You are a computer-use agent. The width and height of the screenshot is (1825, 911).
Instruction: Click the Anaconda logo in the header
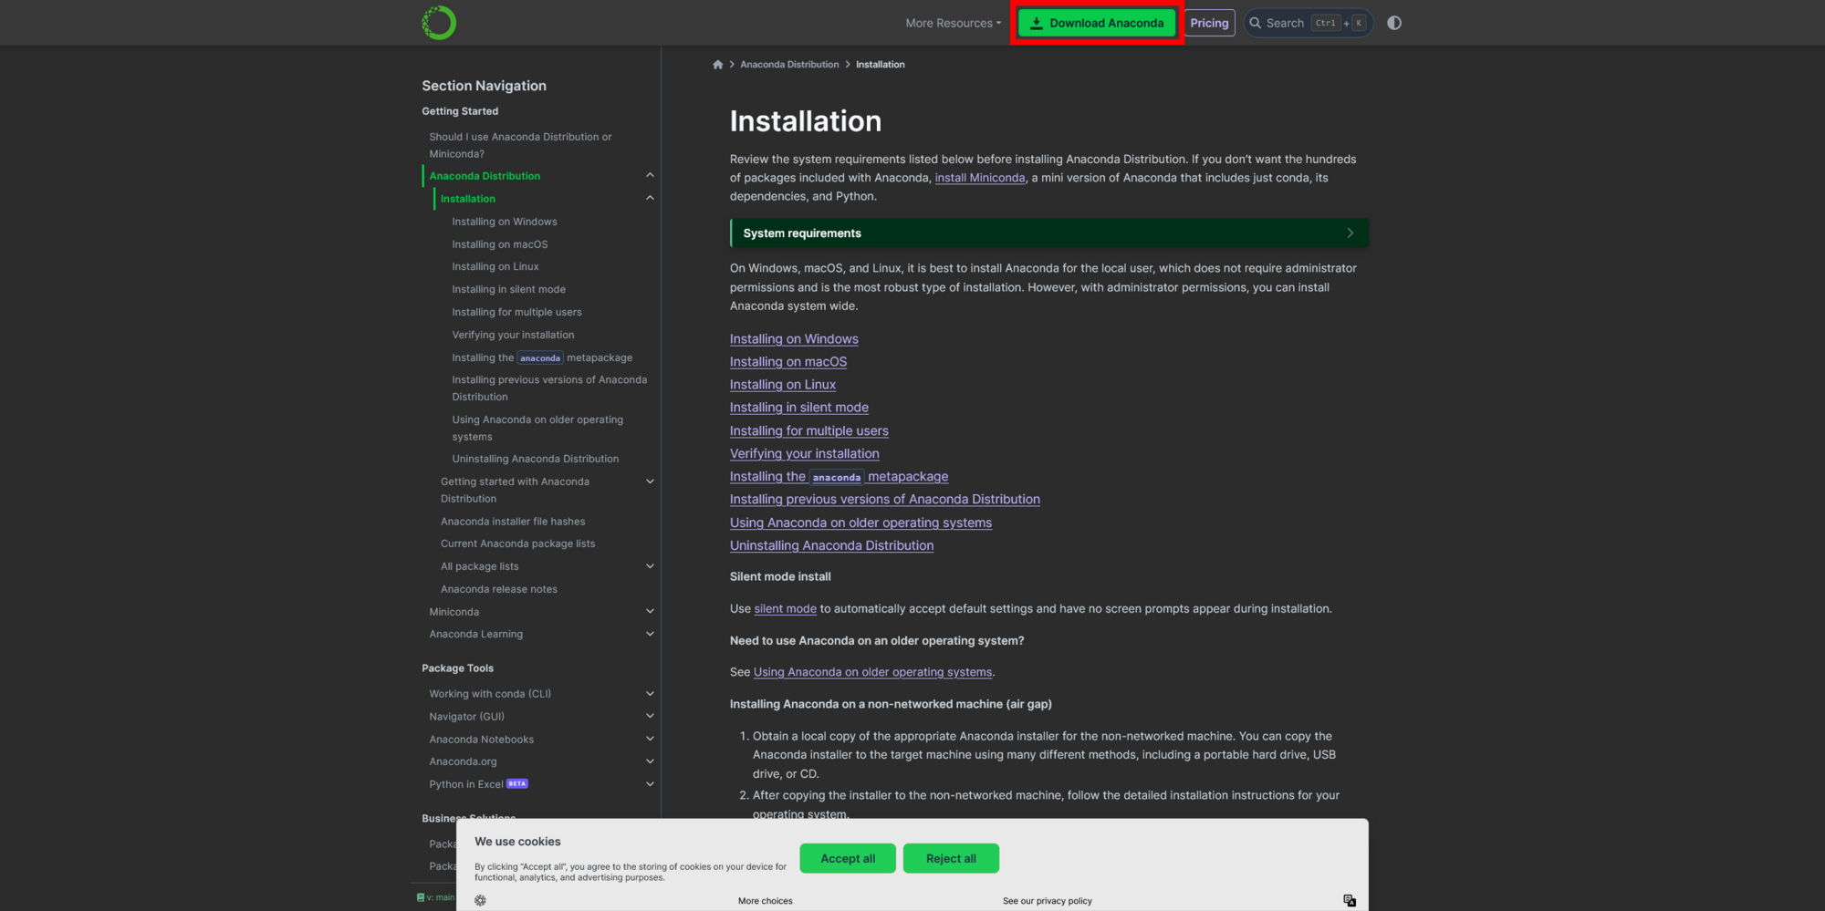click(x=439, y=23)
